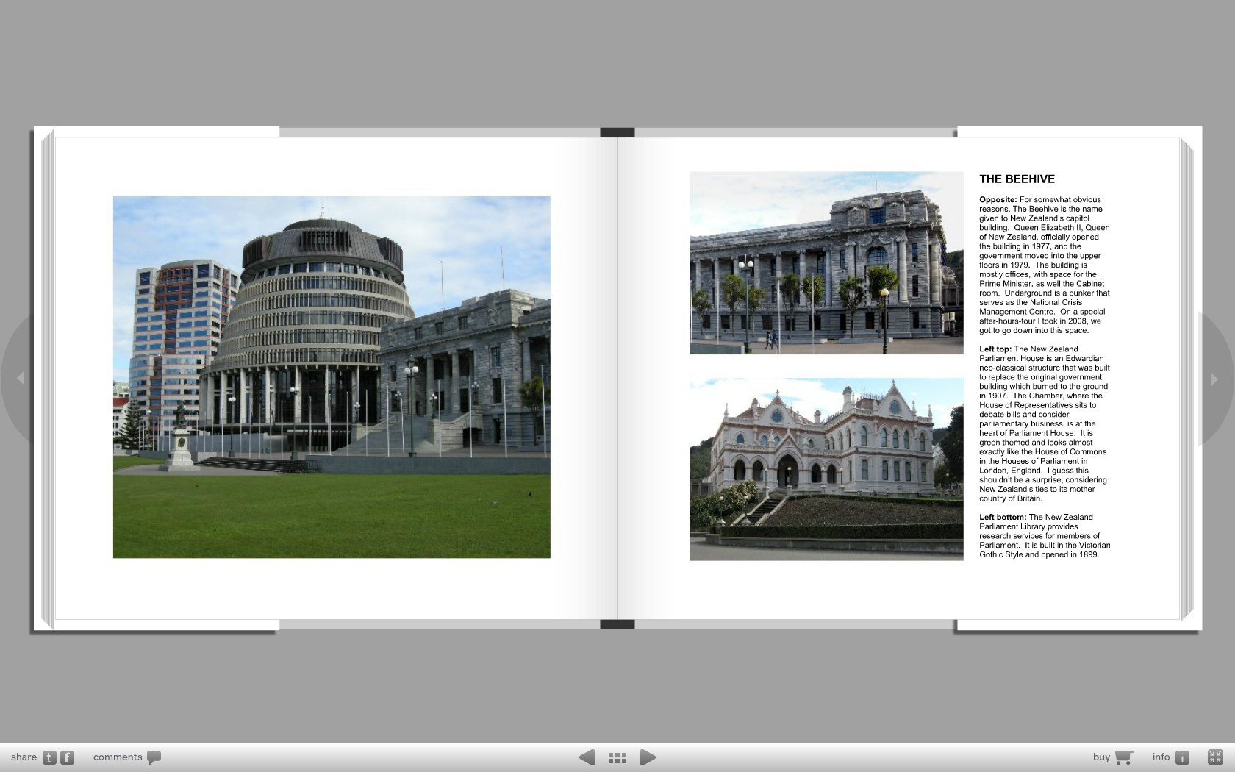Exit fullscreen with the collapse icon
This screenshot has height=772, width=1235.
[1215, 757]
